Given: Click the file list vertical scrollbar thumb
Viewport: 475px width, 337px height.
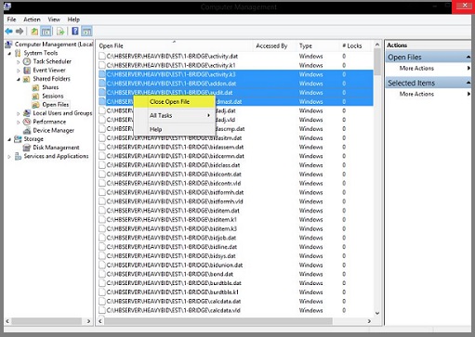Looking at the screenshot, I should [377, 62].
